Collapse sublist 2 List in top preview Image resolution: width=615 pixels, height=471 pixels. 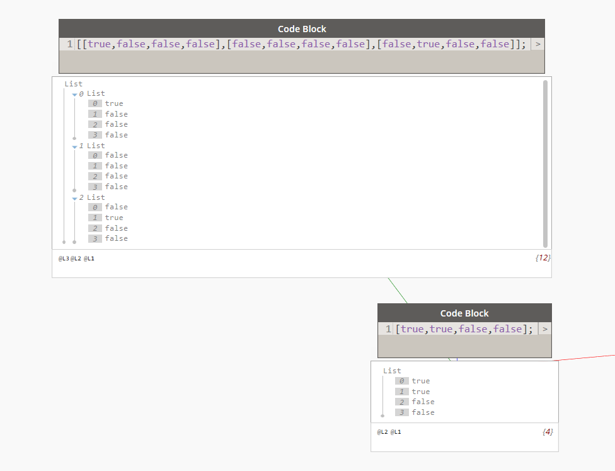pyautogui.click(x=74, y=198)
